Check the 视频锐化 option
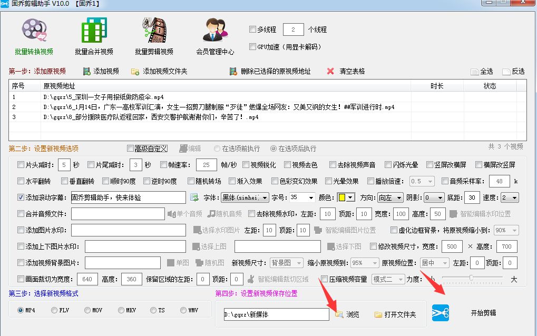Image resolution: width=537 pixels, height=336 pixels. tap(246, 165)
